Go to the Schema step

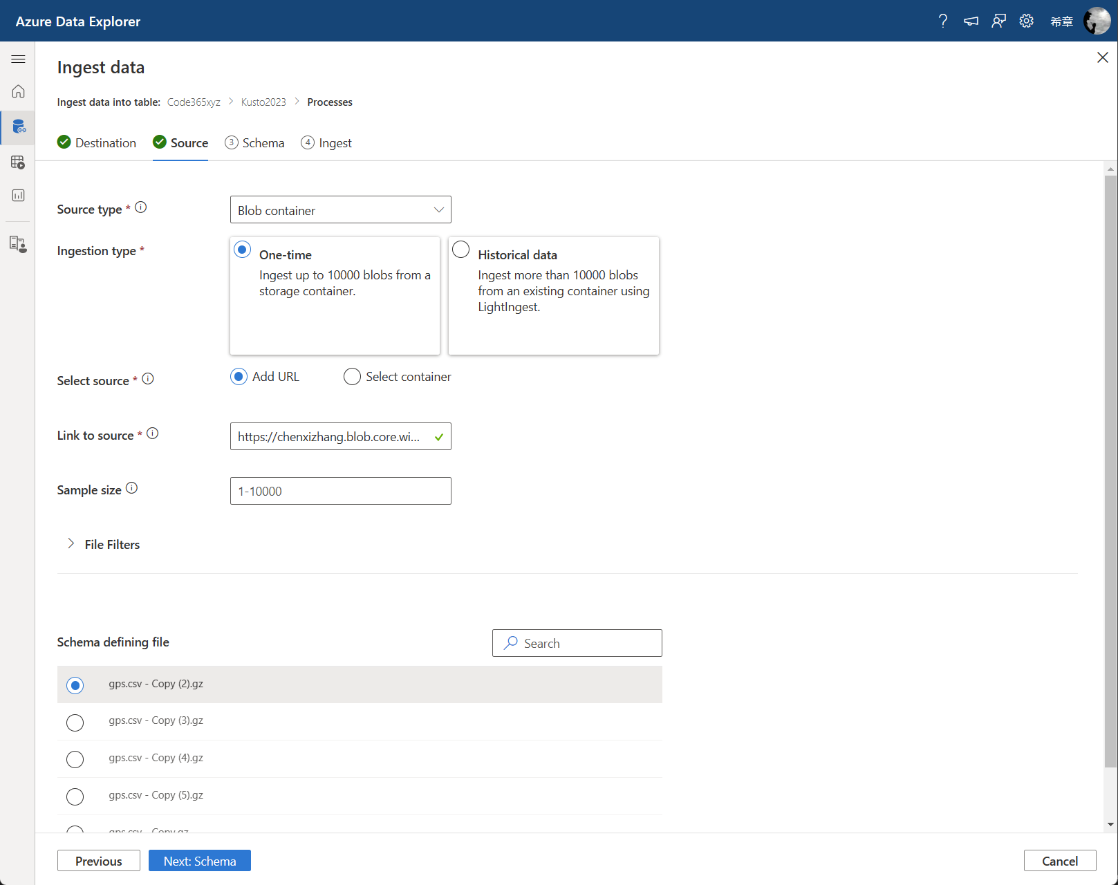click(x=254, y=142)
